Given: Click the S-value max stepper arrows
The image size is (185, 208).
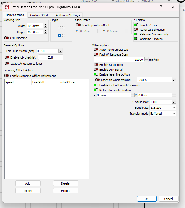Looking at the screenshot, I should point(174,102).
